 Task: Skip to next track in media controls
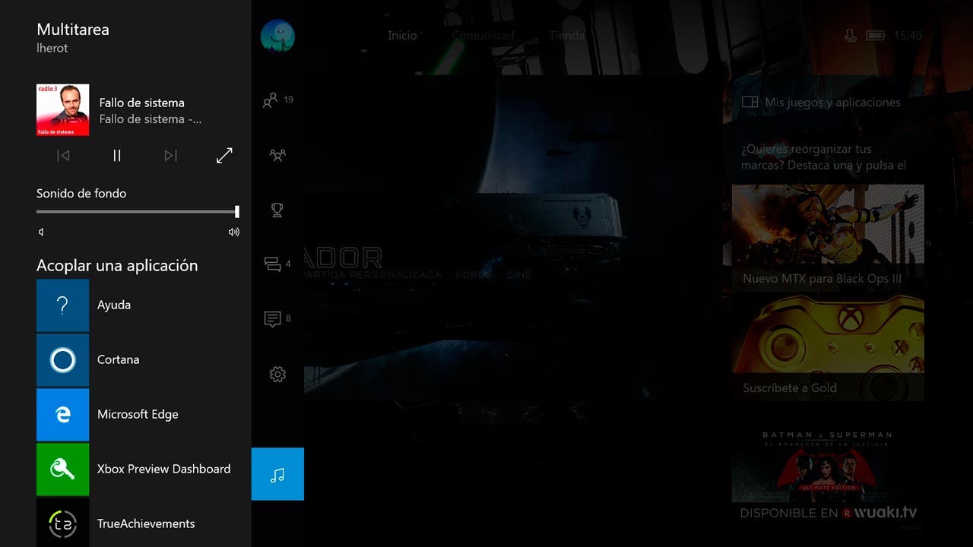click(171, 156)
